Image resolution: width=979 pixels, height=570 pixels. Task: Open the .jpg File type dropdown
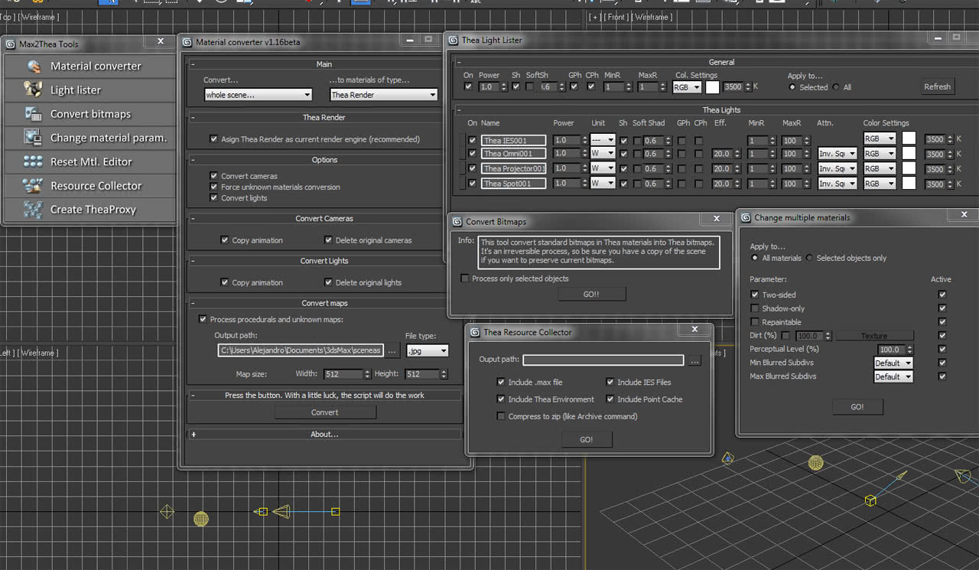pos(428,350)
